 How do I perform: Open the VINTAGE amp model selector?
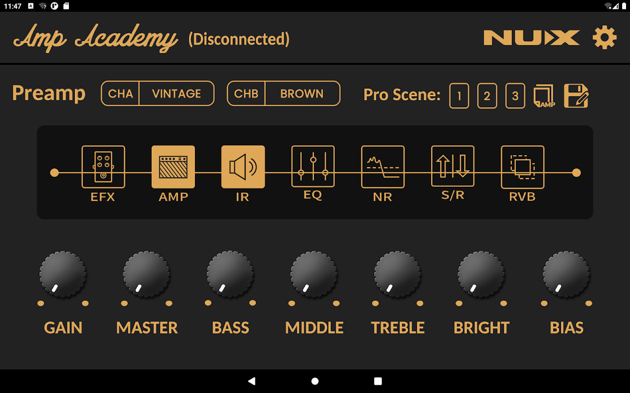point(177,93)
